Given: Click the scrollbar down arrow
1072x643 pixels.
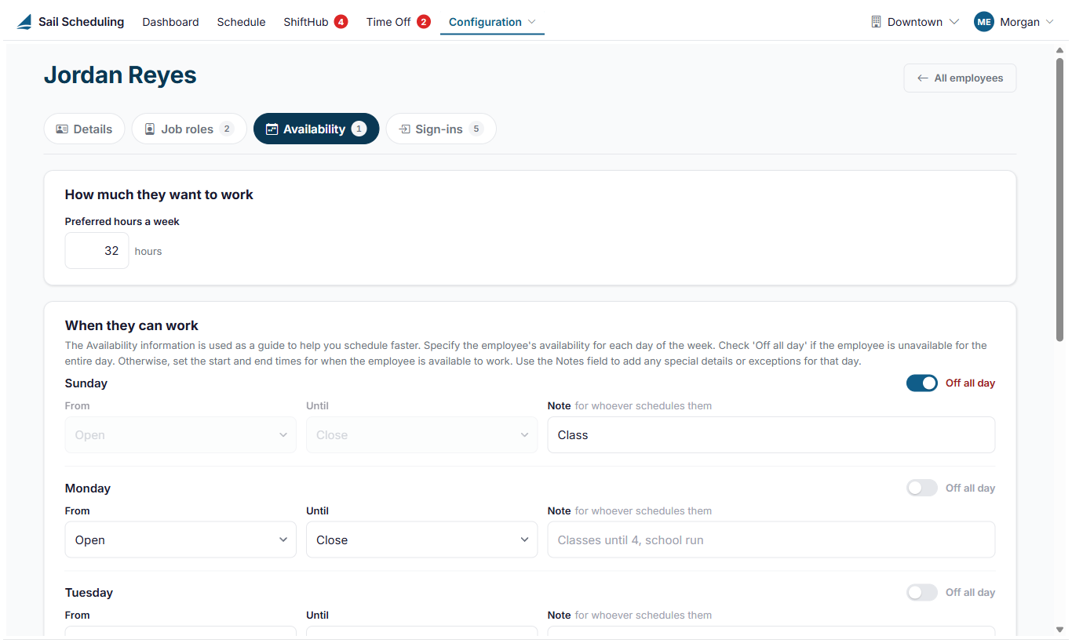Looking at the screenshot, I should (x=1060, y=630).
